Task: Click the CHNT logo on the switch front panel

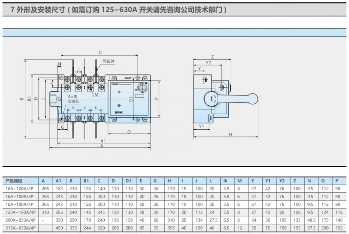Action: coord(116,85)
